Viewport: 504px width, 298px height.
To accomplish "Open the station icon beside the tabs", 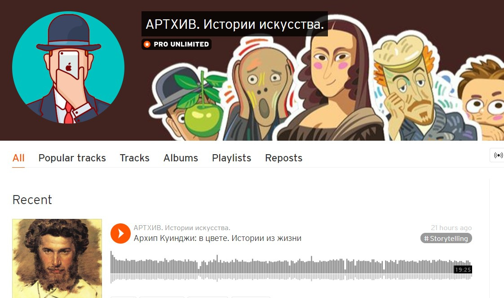I will pyautogui.click(x=498, y=155).
